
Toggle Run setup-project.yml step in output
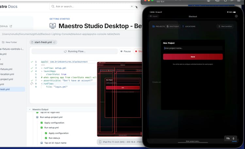tap(37, 117)
